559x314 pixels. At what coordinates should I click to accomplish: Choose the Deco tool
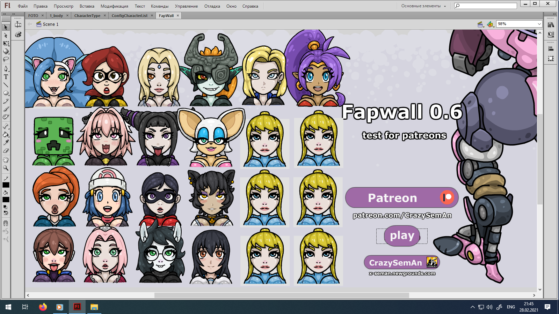click(x=6, y=117)
